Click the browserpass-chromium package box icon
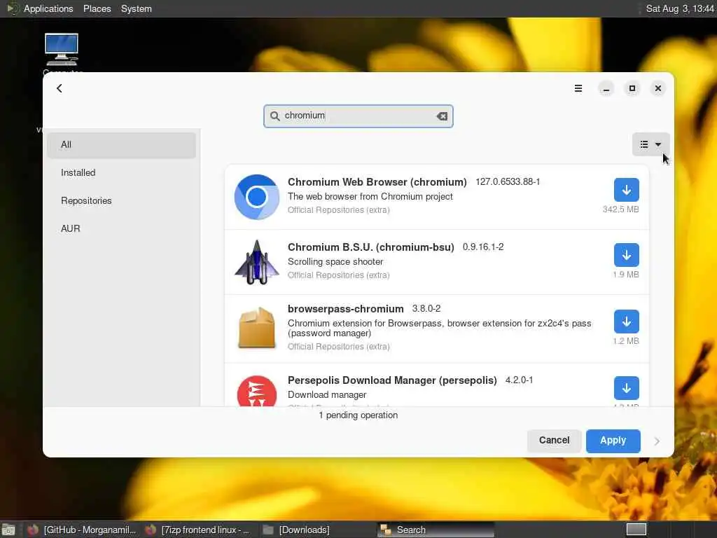The height and width of the screenshot is (538, 717). (x=256, y=328)
